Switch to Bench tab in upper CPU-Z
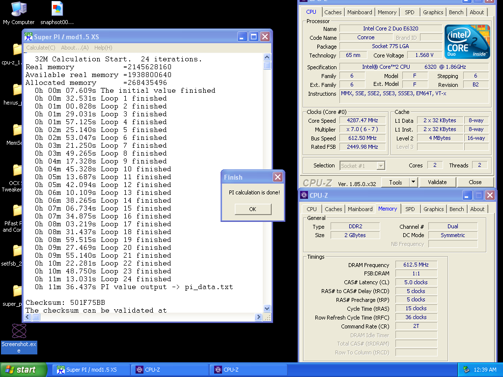The width and height of the screenshot is (503, 377). pyautogui.click(x=456, y=12)
